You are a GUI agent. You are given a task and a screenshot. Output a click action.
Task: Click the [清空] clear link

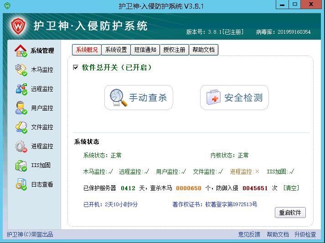coord(291,188)
